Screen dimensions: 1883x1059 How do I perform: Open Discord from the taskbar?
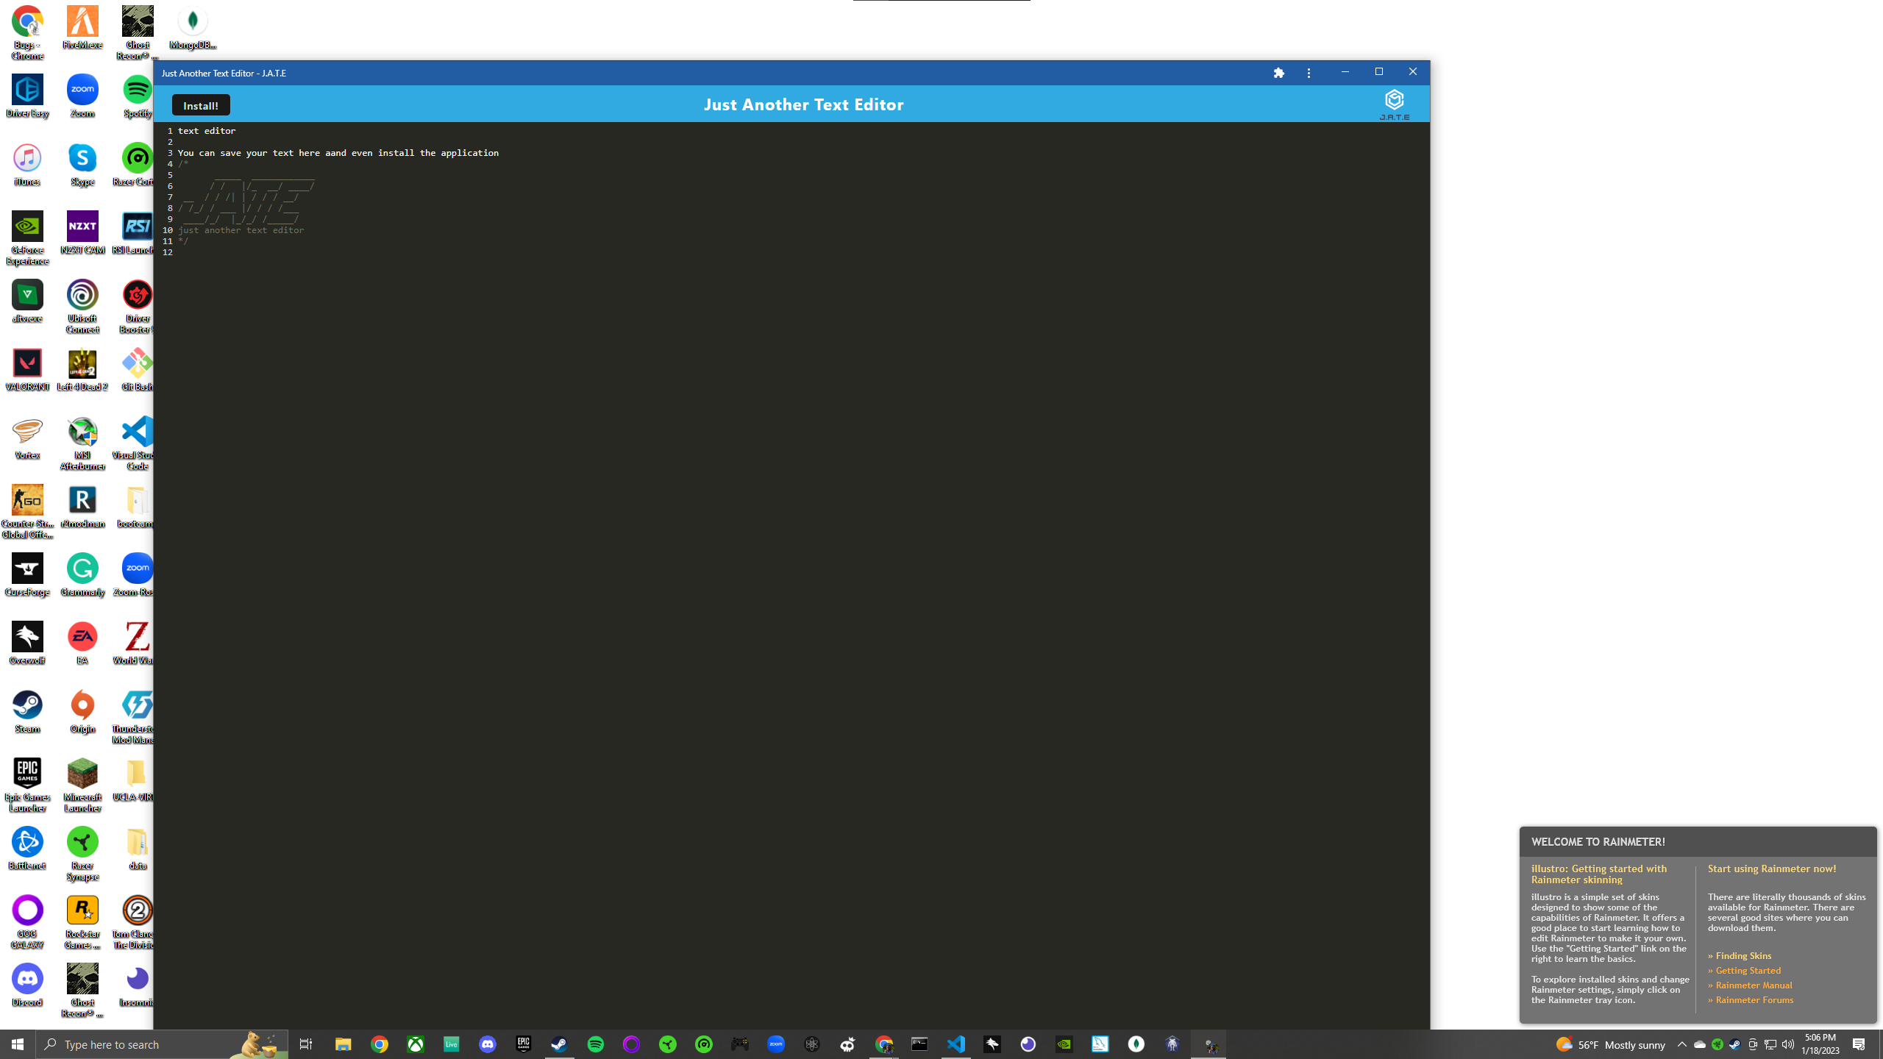tap(488, 1044)
